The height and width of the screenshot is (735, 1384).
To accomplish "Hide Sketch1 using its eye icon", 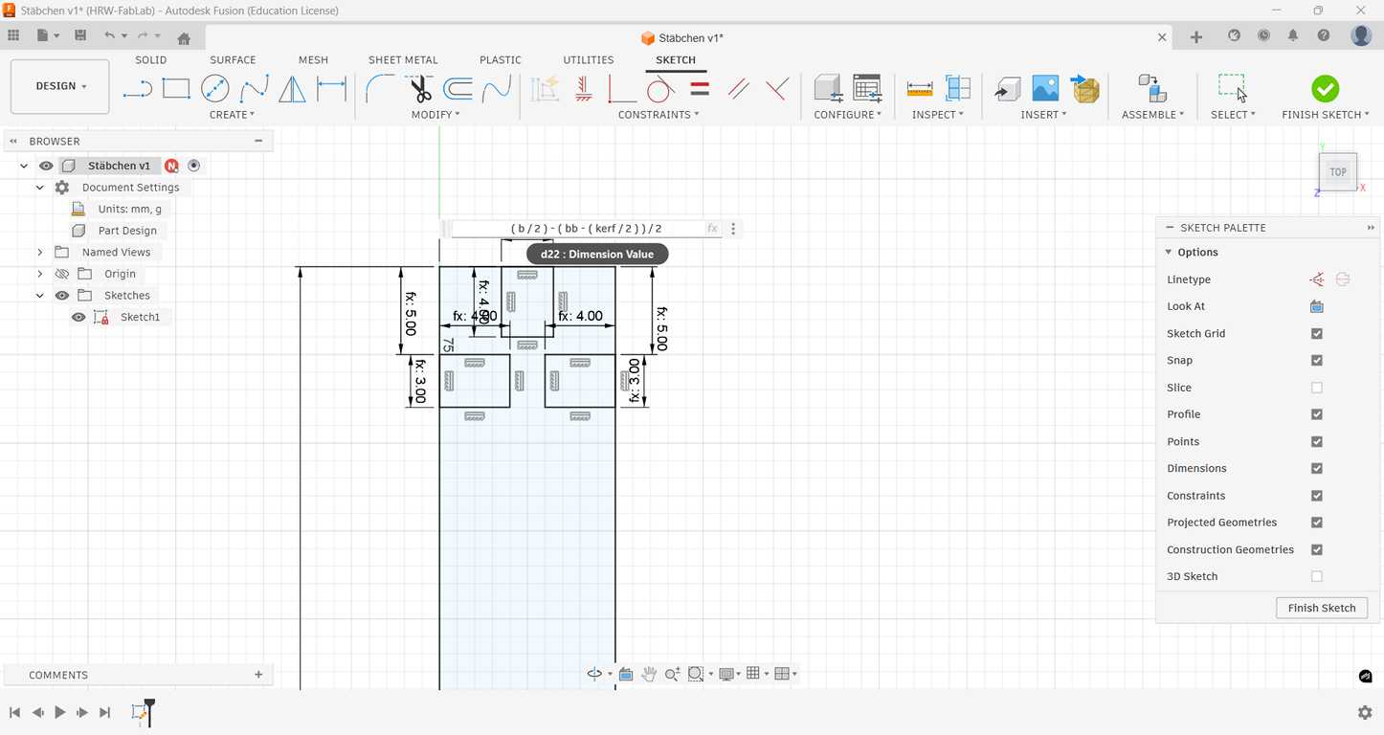I will click(78, 317).
